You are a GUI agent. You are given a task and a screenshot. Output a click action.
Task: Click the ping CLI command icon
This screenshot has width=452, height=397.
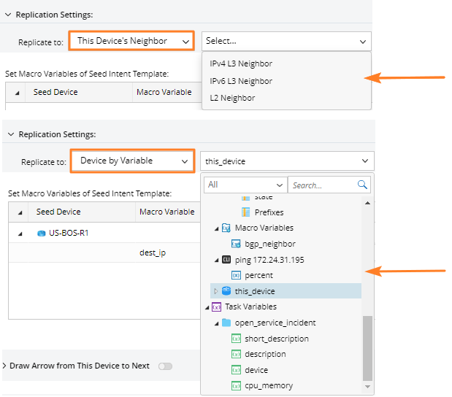pyautogui.click(x=226, y=260)
